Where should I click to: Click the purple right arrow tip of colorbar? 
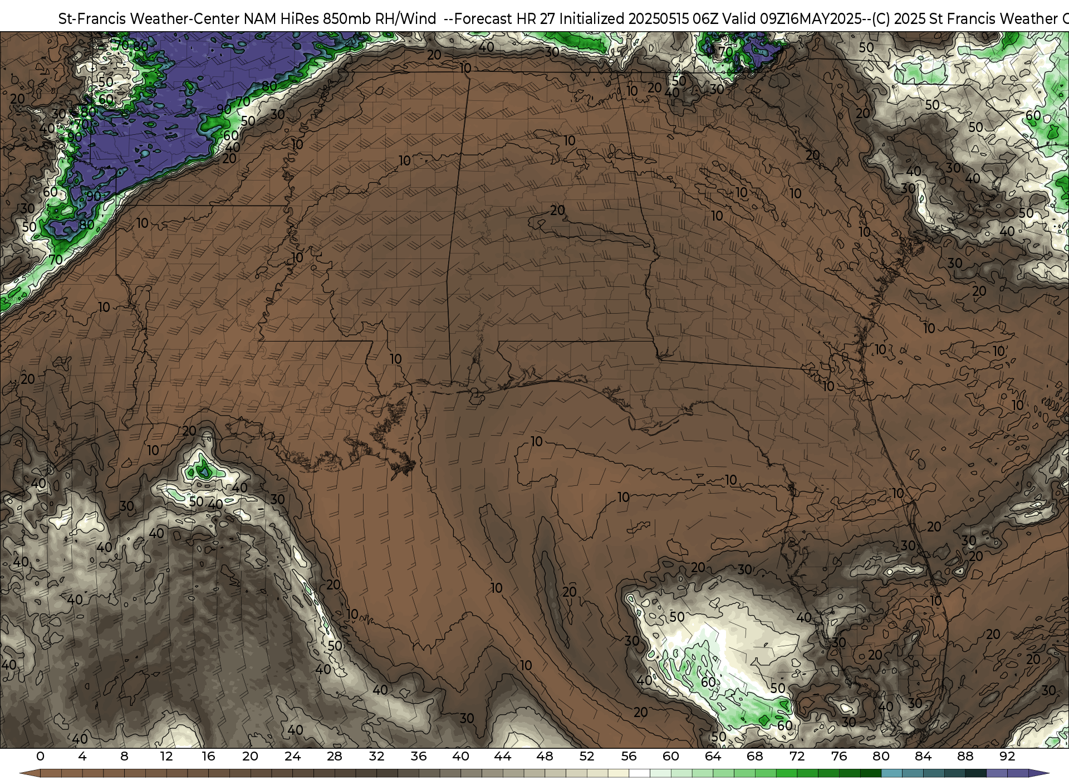click(x=1039, y=773)
